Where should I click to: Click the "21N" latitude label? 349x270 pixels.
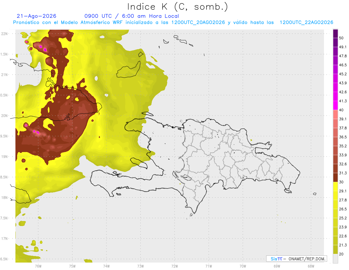coord(4,75)
